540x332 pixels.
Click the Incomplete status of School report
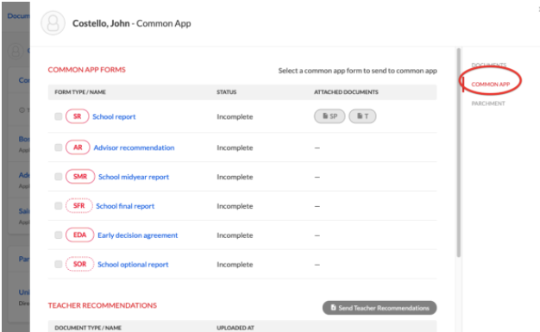[x=235, y=116]
